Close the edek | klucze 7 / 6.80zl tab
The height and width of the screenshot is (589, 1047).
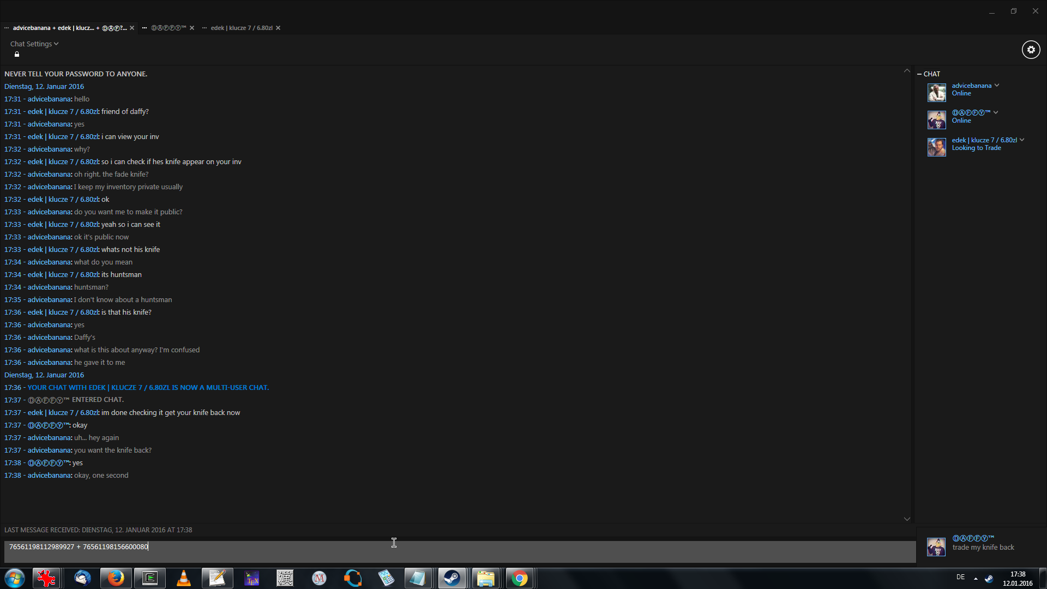point(278,28)
